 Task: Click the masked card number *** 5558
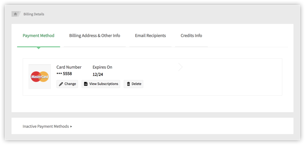click(64, 74)
